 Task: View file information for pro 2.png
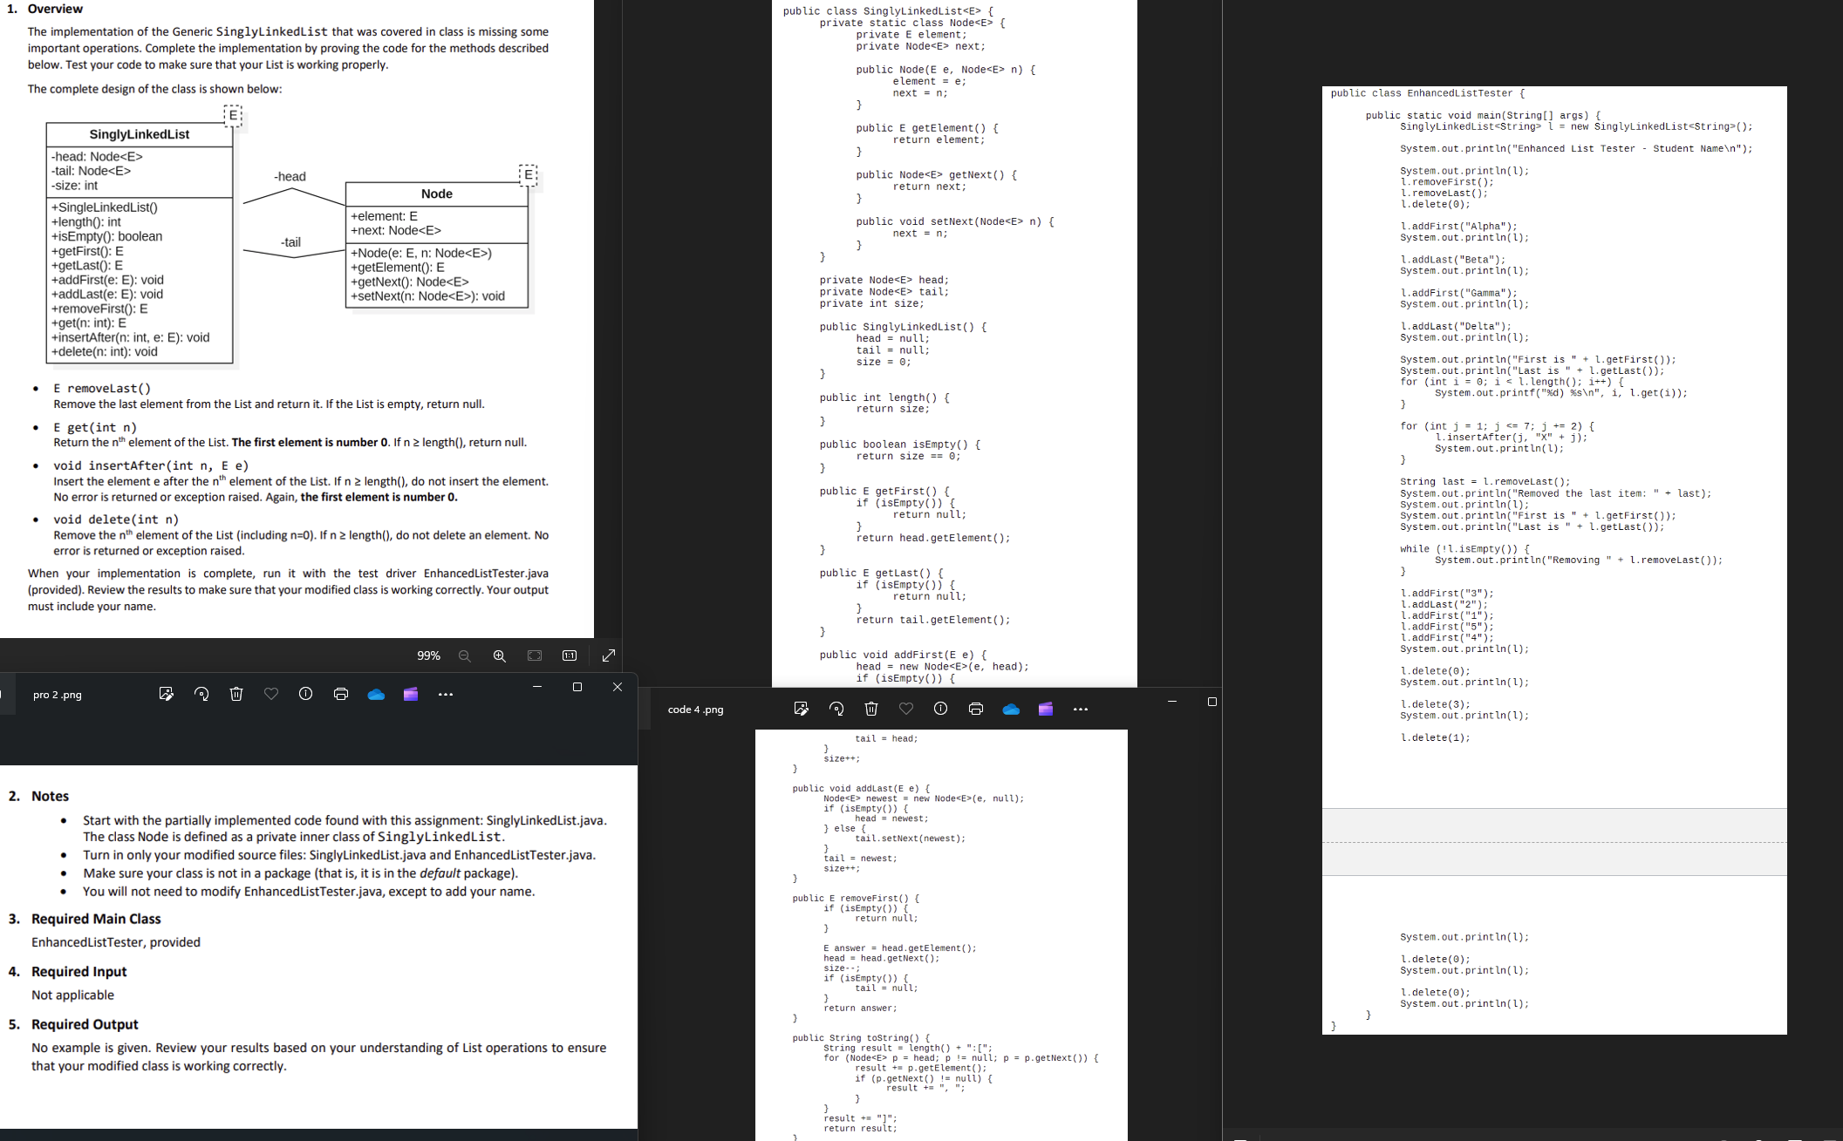pos(305,693)
